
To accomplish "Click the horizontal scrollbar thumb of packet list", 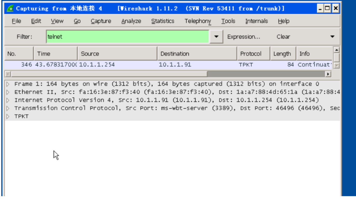I will 109,74.
